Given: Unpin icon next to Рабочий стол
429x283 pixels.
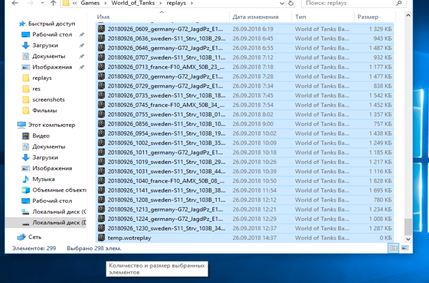Looking at the screenshot, I should point(81,35).
